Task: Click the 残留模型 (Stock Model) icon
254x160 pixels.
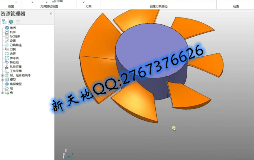Action: [x=7, y=84]
